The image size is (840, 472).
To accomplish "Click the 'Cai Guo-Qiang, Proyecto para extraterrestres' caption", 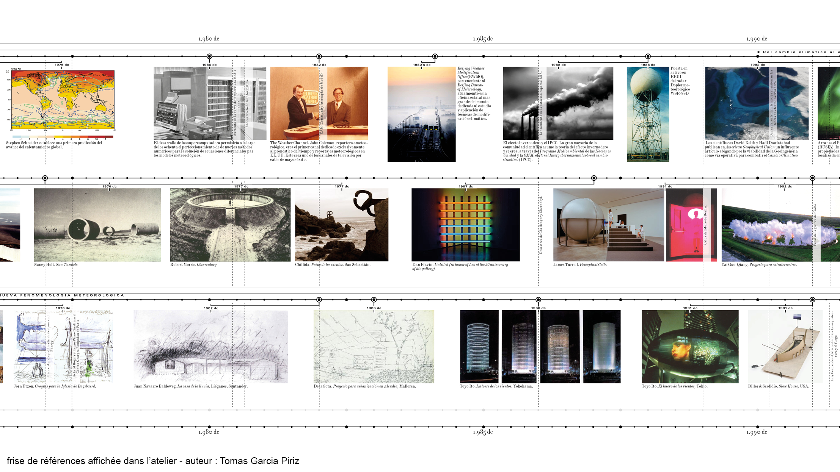I will [759, 264].
